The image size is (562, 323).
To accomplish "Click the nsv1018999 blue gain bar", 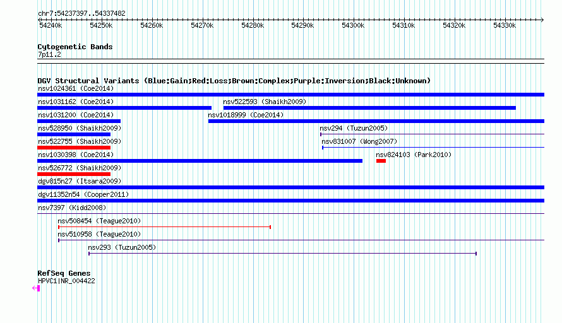I will click(376, 121).
